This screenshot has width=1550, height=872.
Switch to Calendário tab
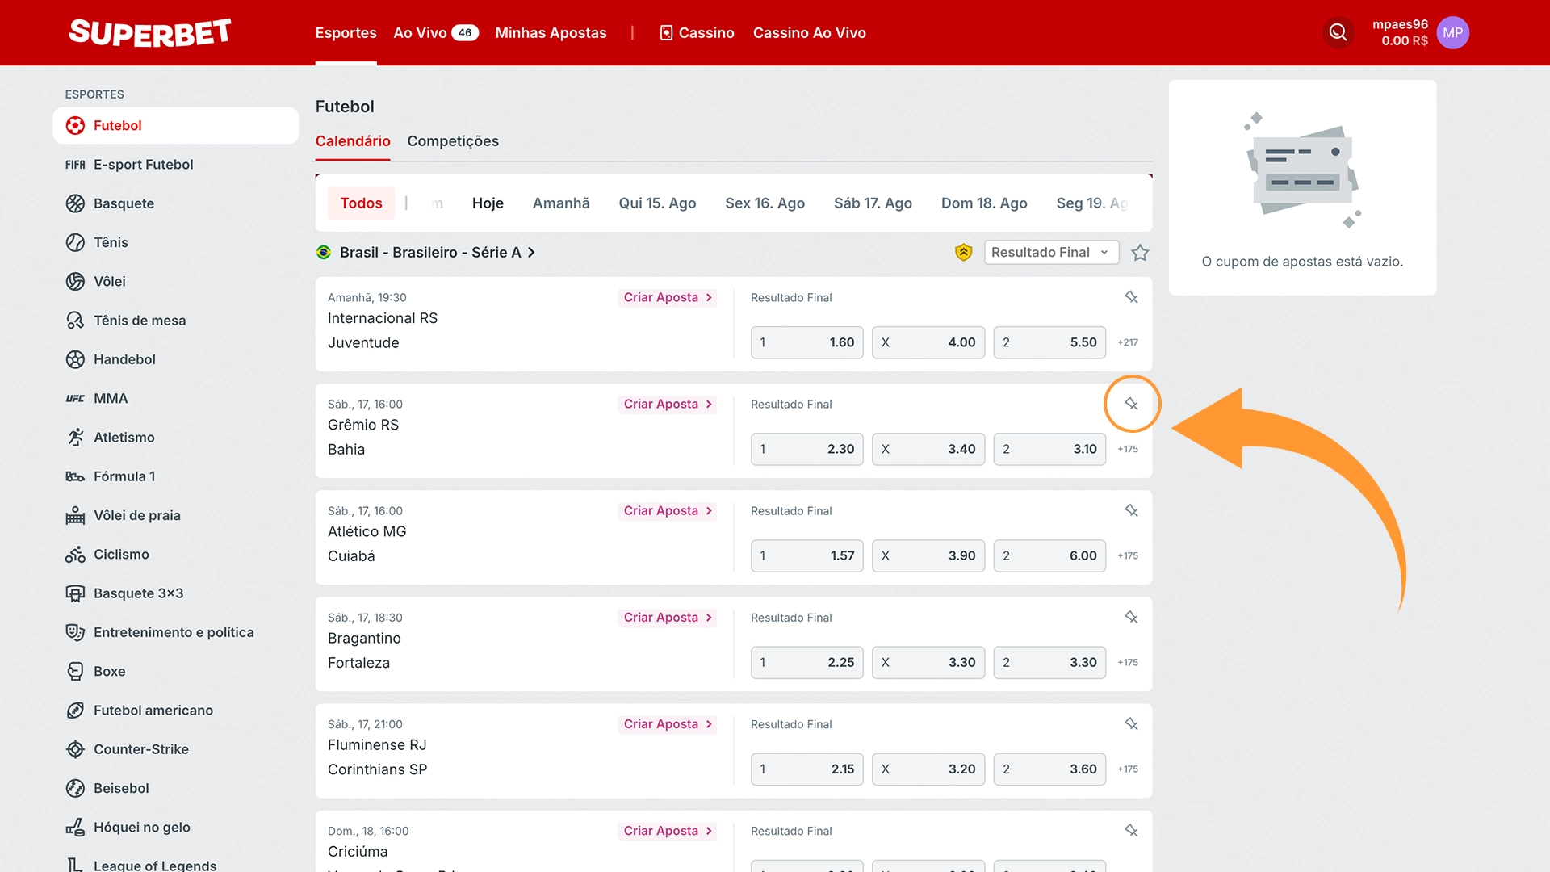pyautogui.click(x=353, y=141)
